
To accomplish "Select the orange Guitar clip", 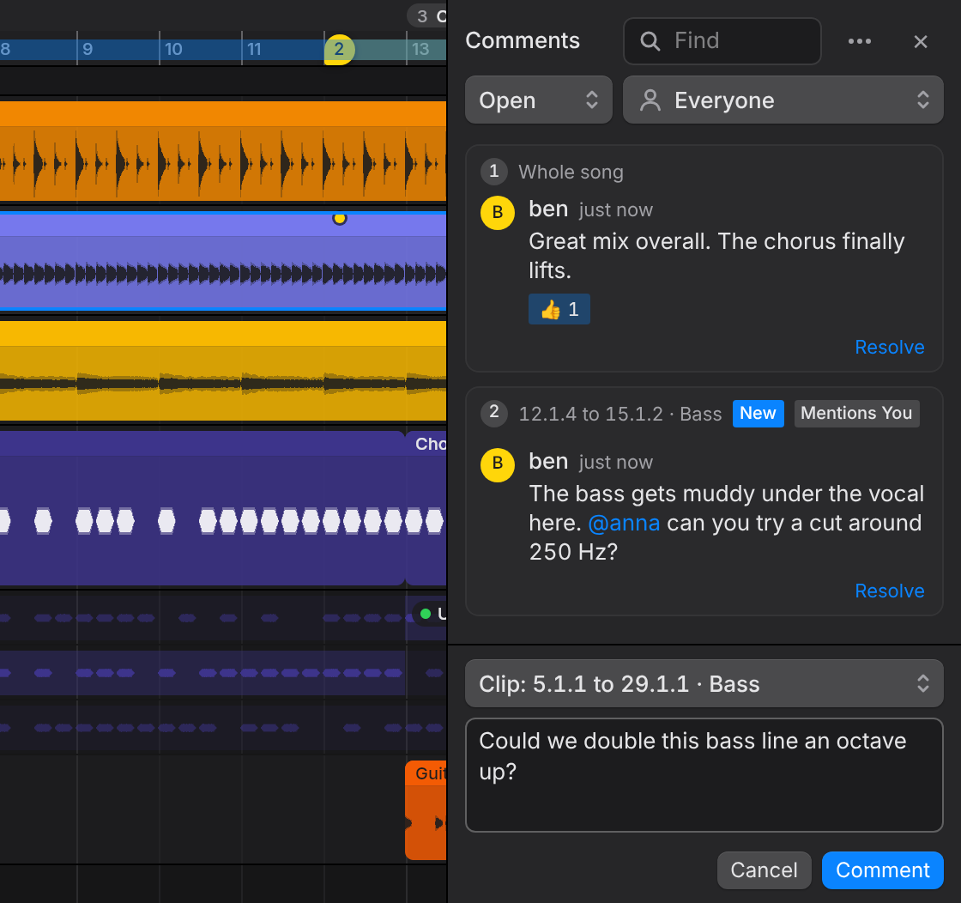I will [x=426, y=809].
